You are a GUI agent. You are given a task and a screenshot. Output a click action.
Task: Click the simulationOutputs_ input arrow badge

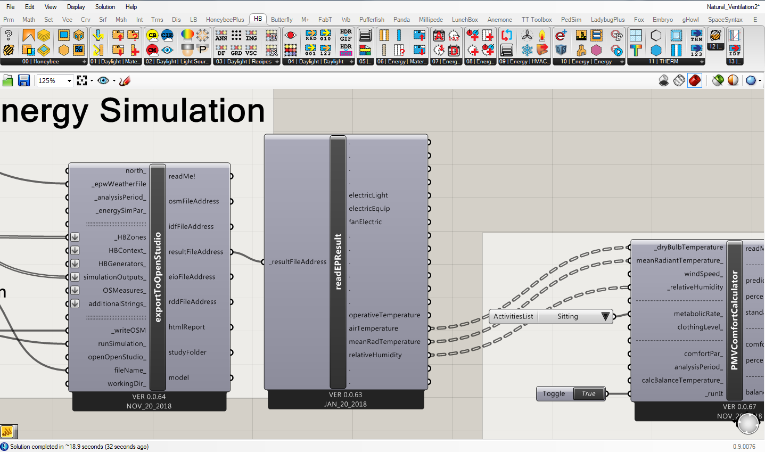[75, 277]
